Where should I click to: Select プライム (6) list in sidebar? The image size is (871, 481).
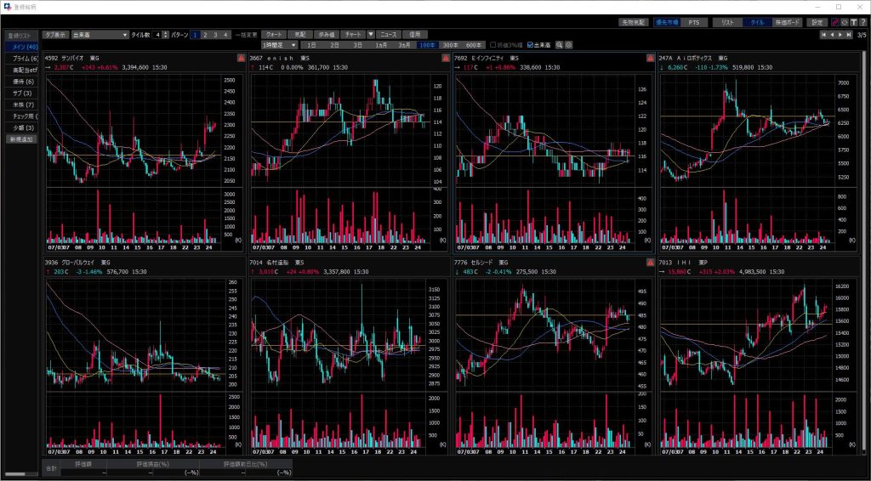tap(21, 58)
